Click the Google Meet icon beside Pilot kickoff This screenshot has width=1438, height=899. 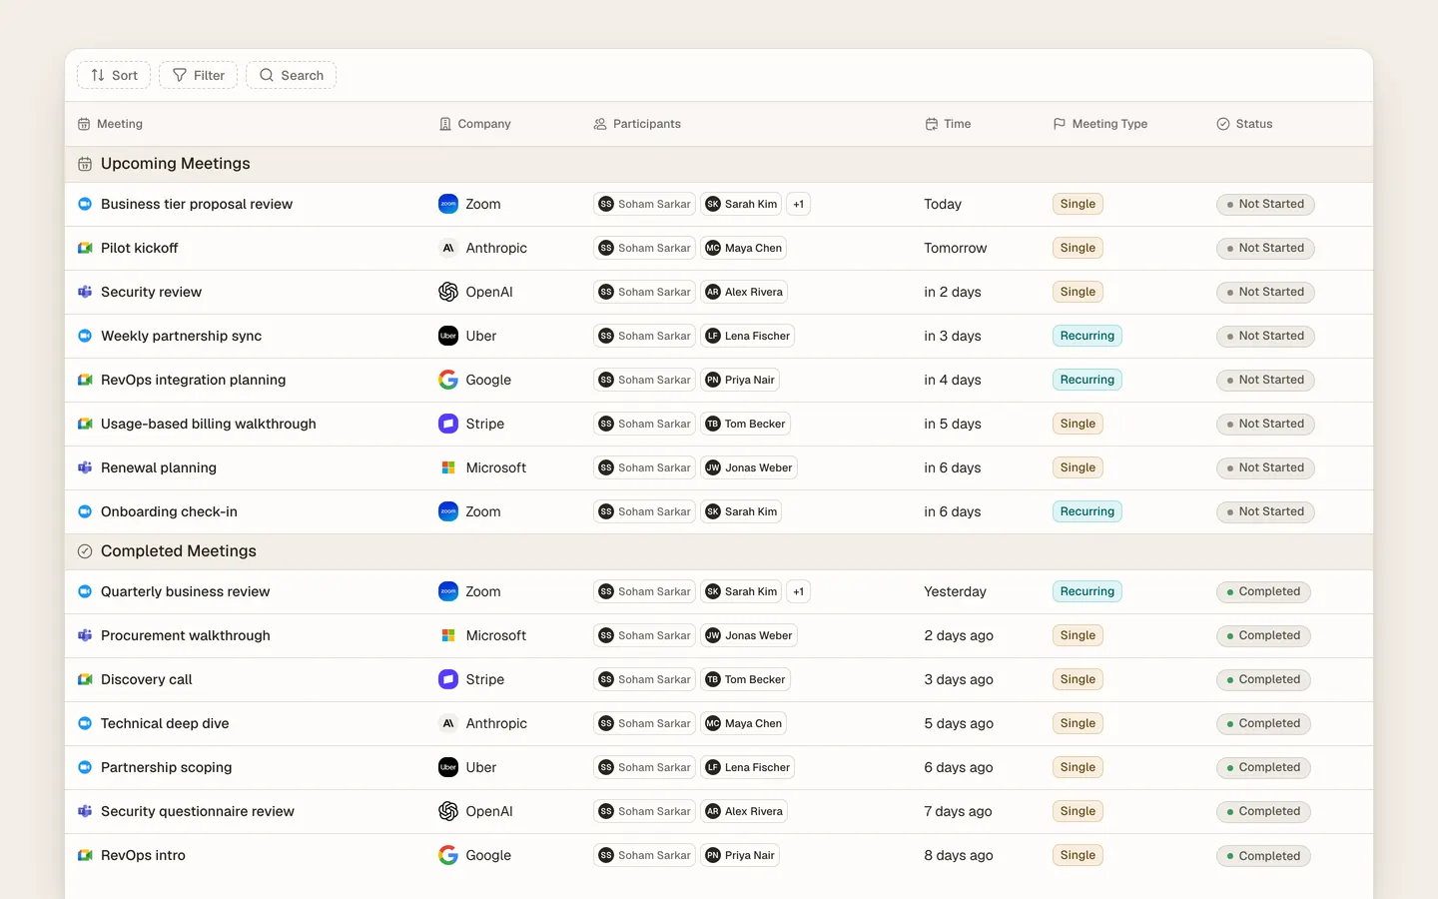point(85,248)
